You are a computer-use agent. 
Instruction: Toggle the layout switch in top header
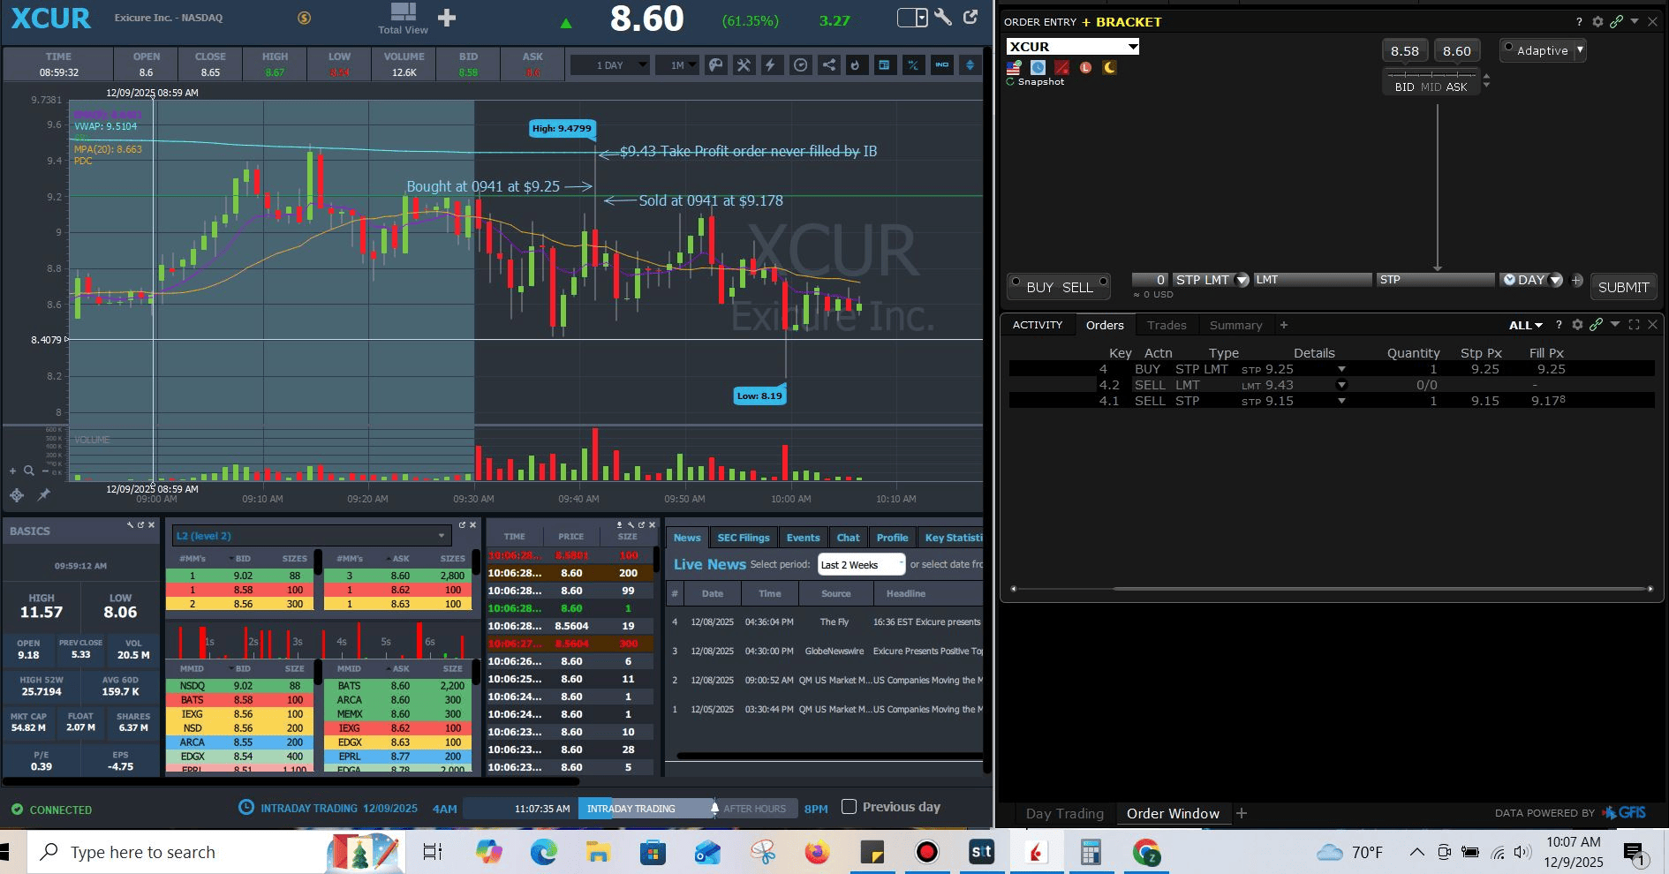912,18
